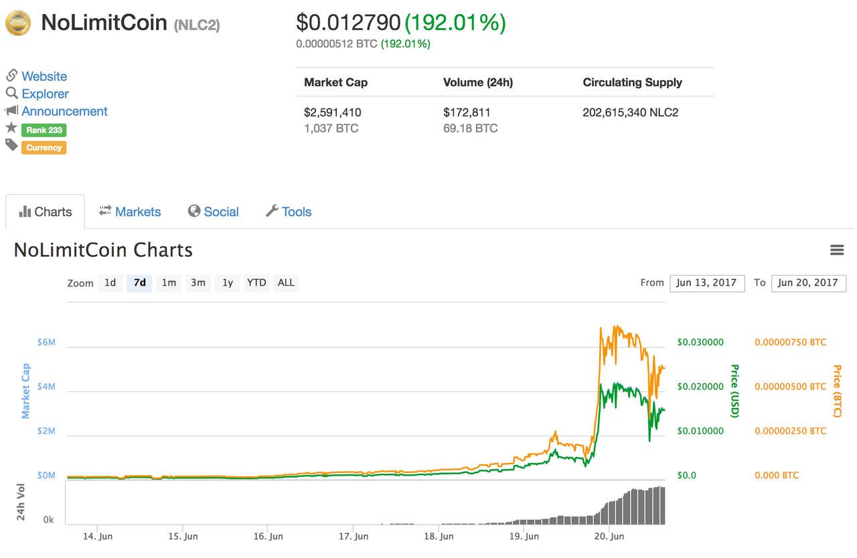Switch to the Tools tab
The image size is (857, 558).
289,211
